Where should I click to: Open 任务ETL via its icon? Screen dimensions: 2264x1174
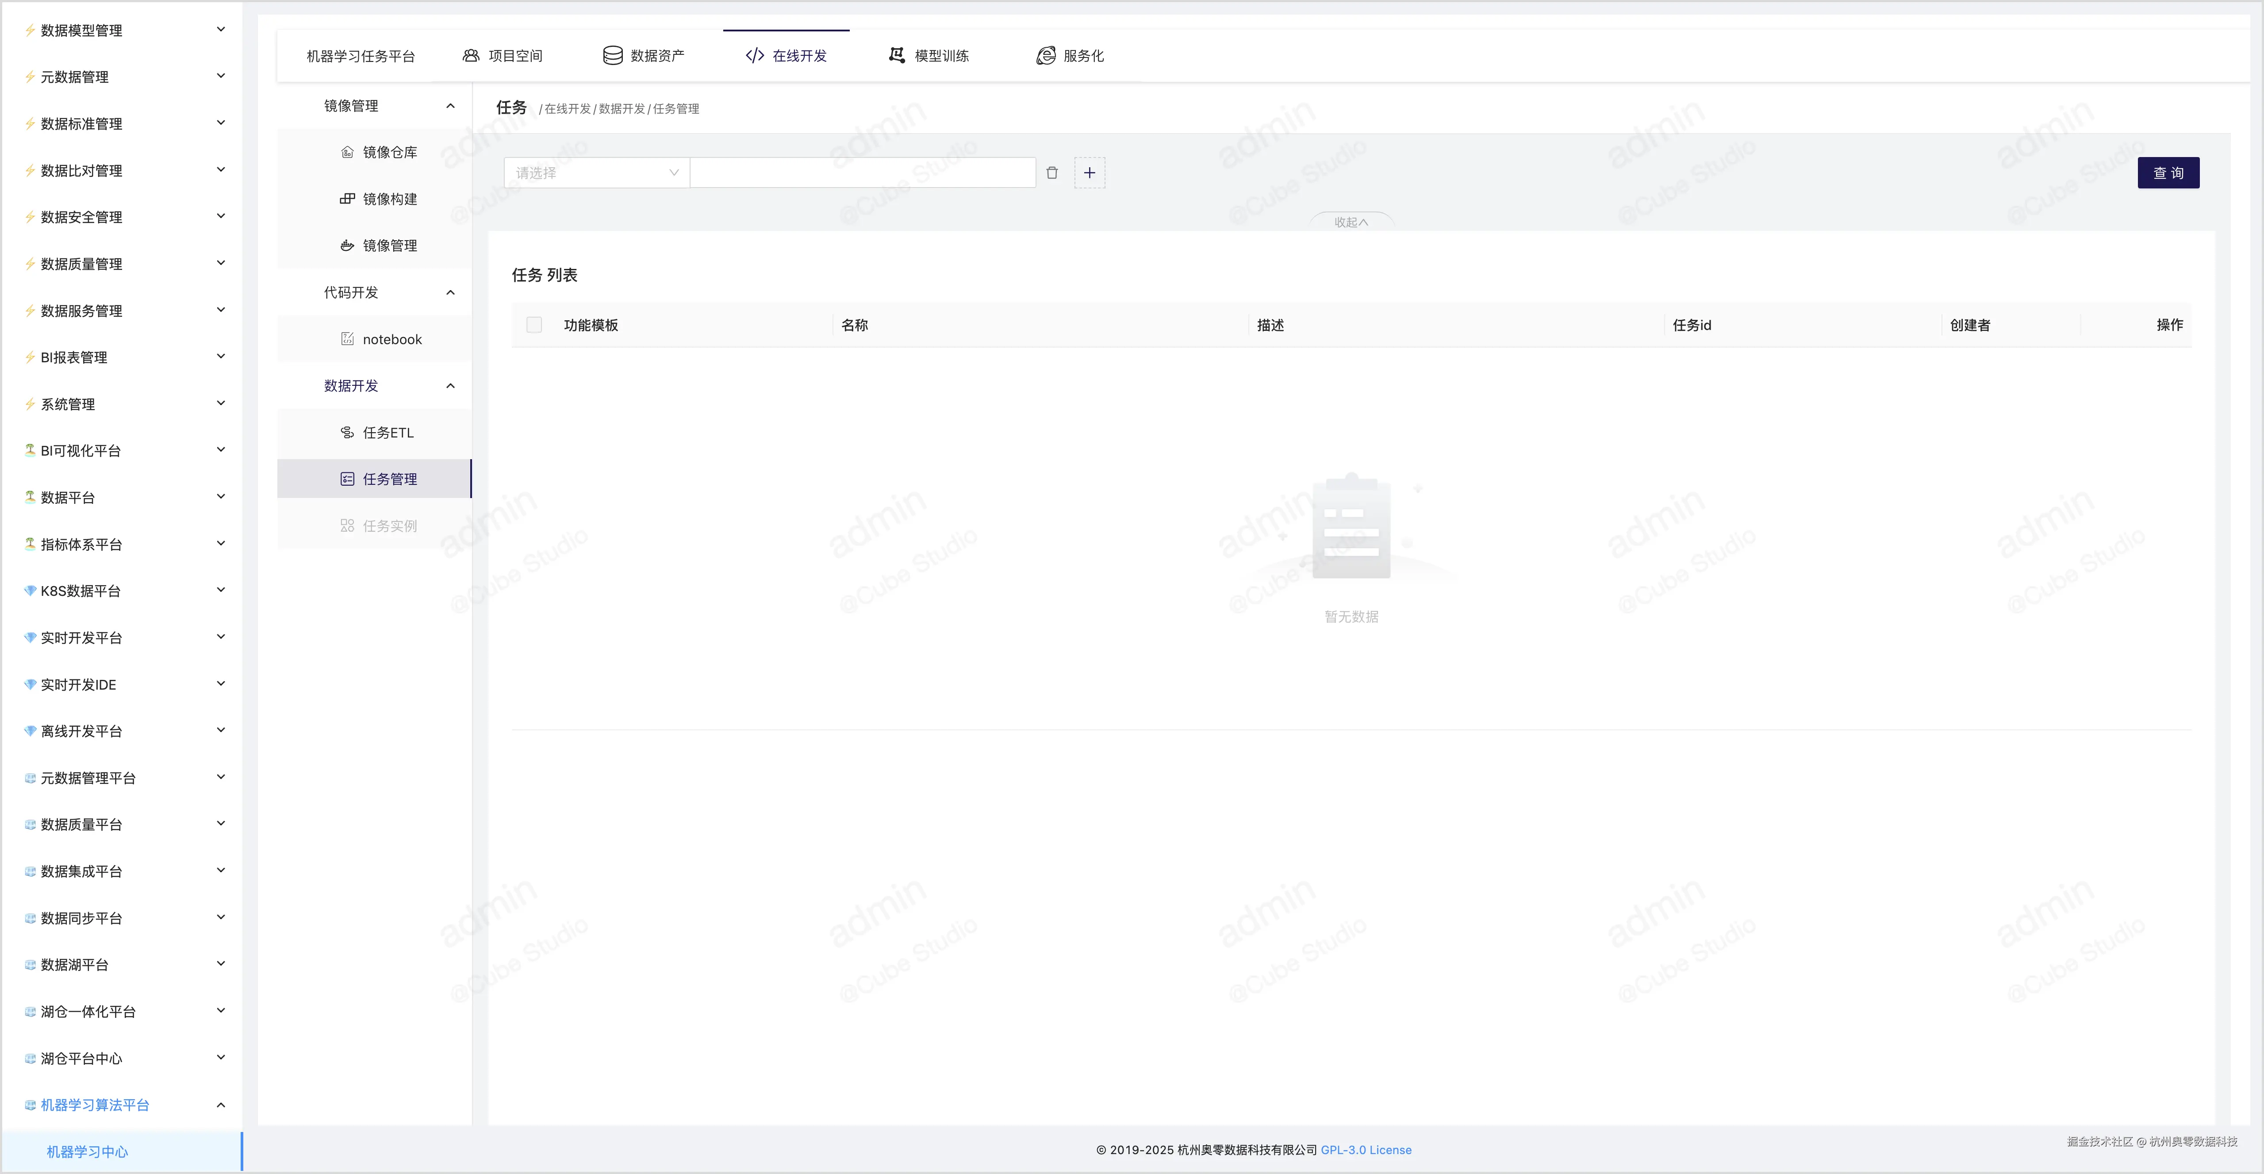(347, 432)
